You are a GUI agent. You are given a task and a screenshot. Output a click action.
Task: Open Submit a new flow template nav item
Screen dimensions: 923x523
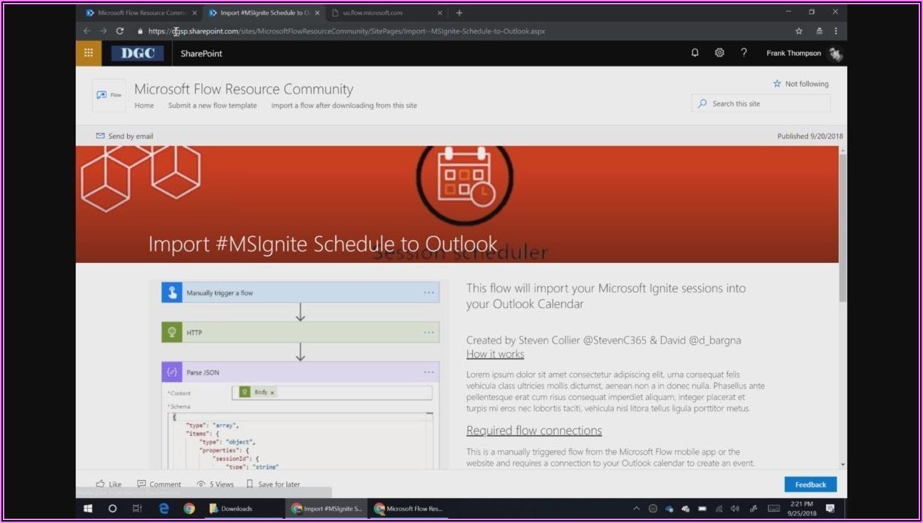pyautogui.click(x=212, y=105)
